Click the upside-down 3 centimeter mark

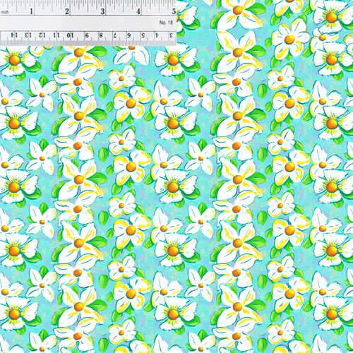(171, 35)
